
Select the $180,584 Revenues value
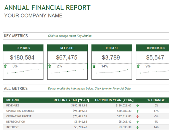coord(22,57)
